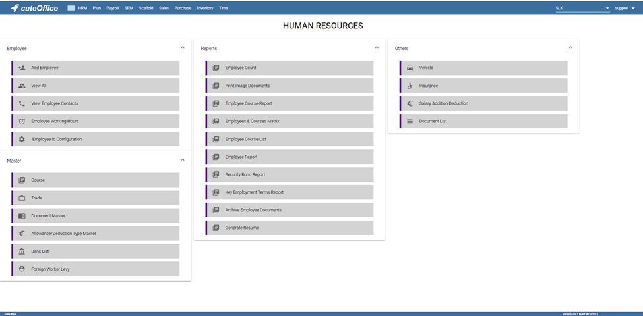Click the bank building icon for Bank List

coord(22,251)
